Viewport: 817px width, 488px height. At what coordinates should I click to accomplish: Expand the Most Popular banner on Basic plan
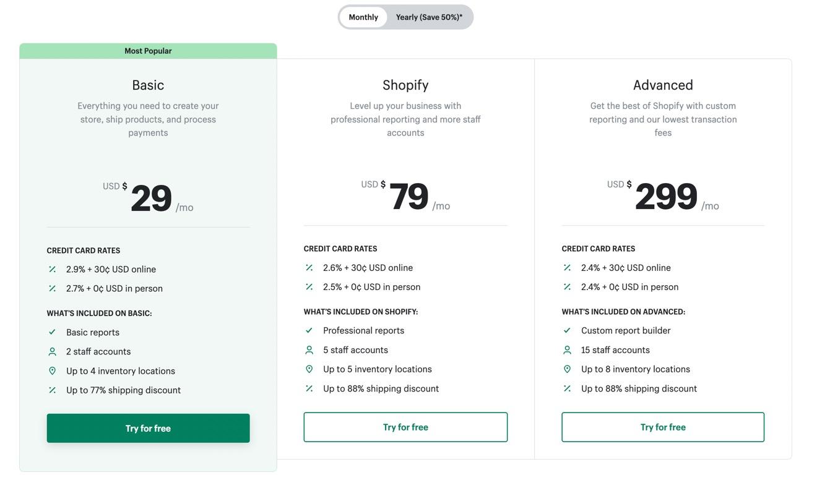148,51
